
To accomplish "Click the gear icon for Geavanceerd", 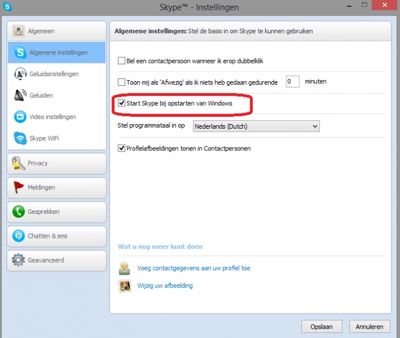I will click(18, 260).
